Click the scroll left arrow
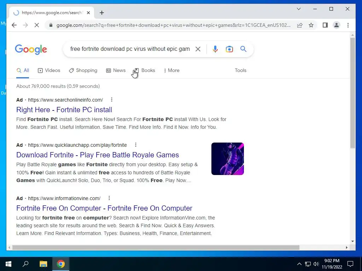The image size is (362, 271). 9,247
